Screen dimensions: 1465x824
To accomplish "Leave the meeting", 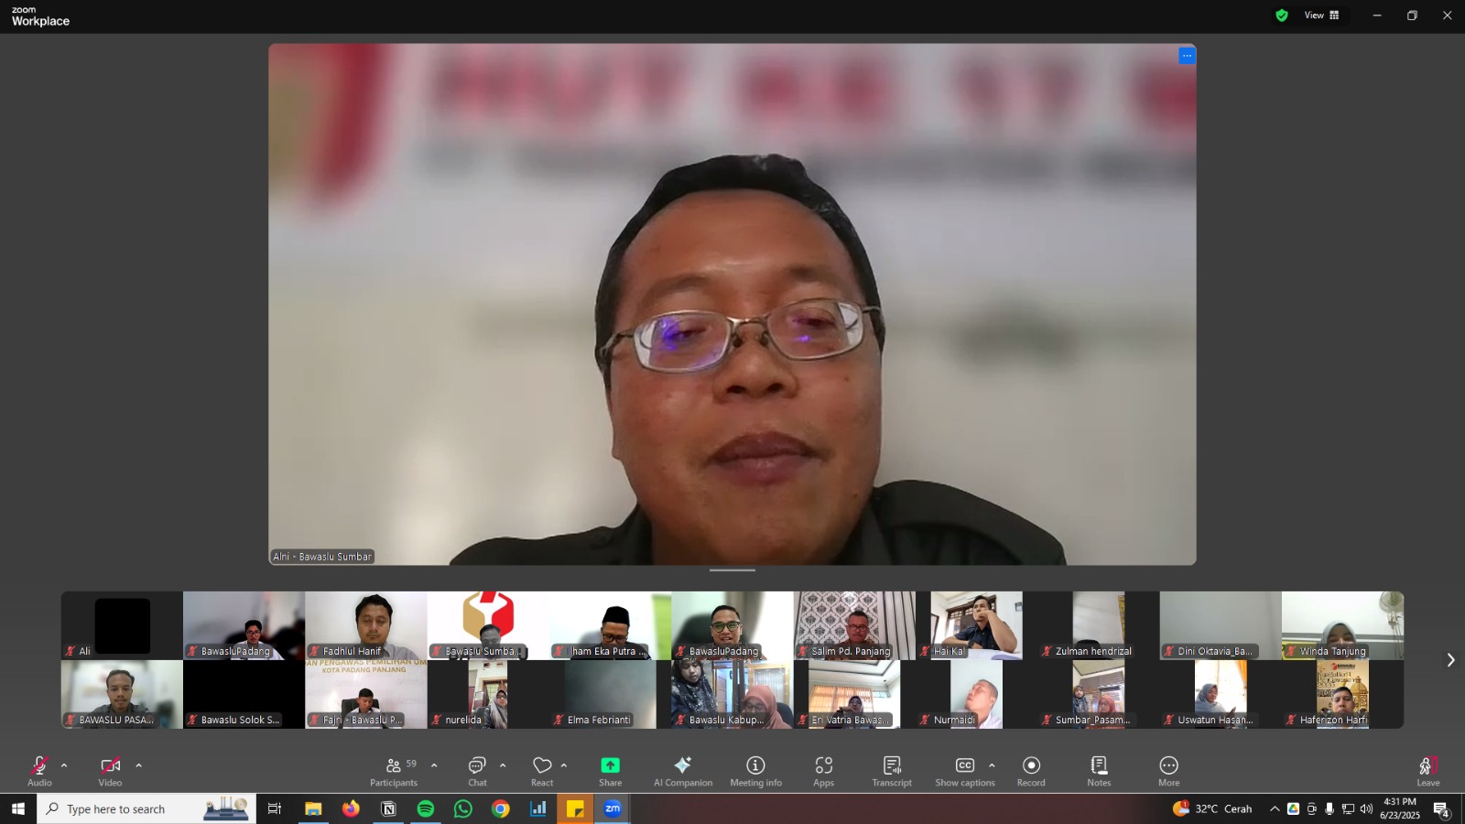I will pos(1427,770).
